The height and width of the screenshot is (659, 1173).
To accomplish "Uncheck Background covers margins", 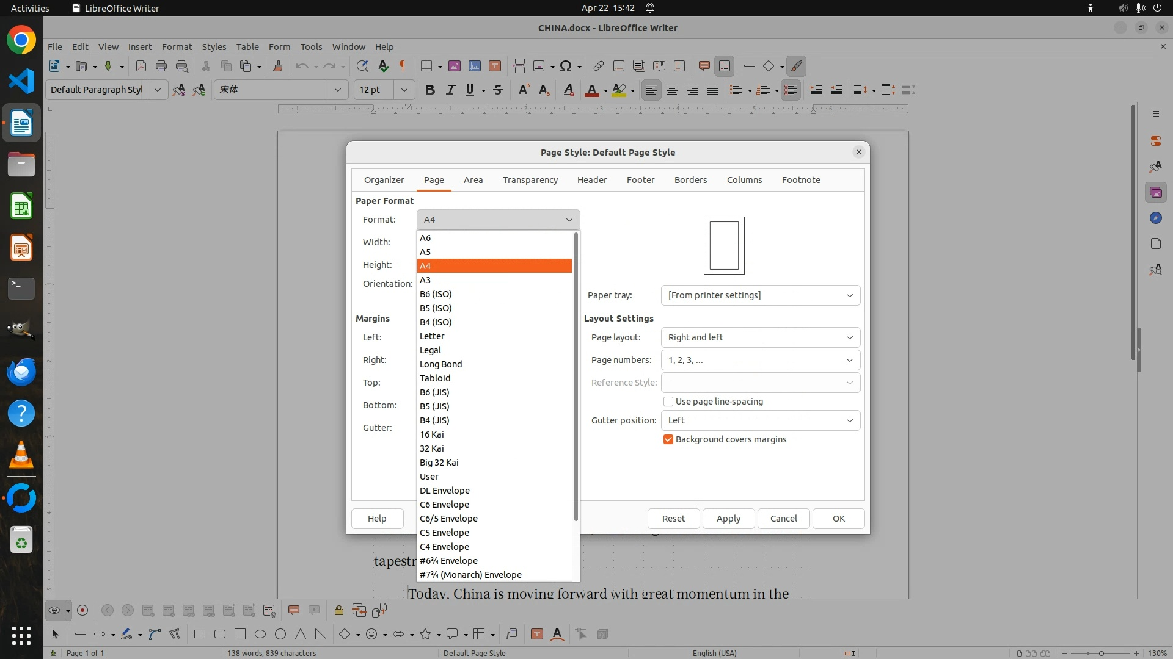I will click(668, 439).
